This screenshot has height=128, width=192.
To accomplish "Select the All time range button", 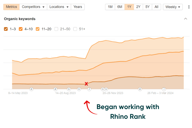I will pos(156,7).
